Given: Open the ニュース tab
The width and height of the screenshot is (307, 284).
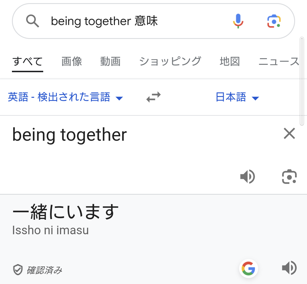Looking at the screenshot, I should pyautogui.click(x=279, y=61).
